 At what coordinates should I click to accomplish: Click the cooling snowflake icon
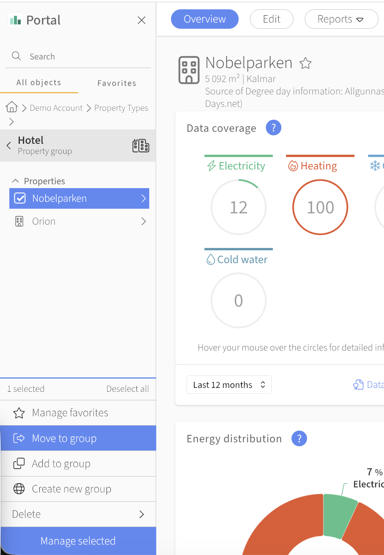[x=375, y=166]
